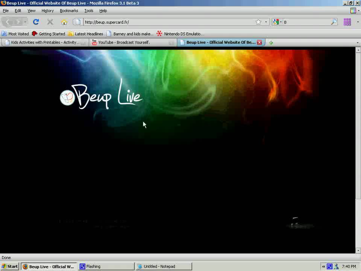Switch to the Kids Activities with Printables tab

pos(45,43)
